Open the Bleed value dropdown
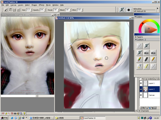The image size is (161, 120). tap(70, 10)
